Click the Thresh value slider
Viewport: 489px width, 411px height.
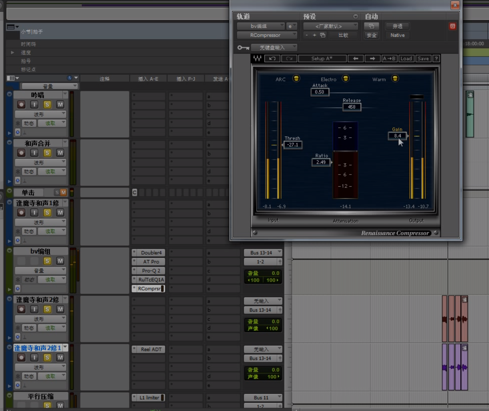293,145
